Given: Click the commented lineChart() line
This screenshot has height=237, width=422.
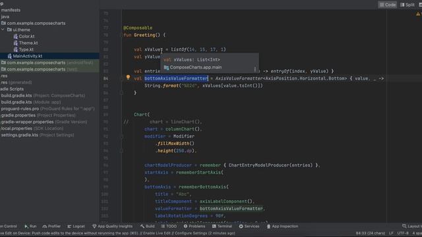Looking at the screenshot, I should click(175, 122).
